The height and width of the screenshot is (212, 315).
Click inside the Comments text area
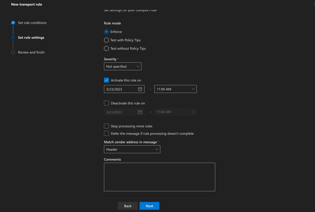pos(159,177)
